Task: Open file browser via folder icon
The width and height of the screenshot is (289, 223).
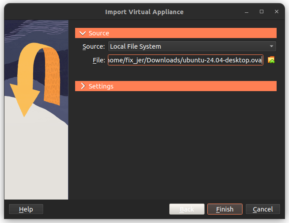Action: pyautogui.click(x=271, y=60)
